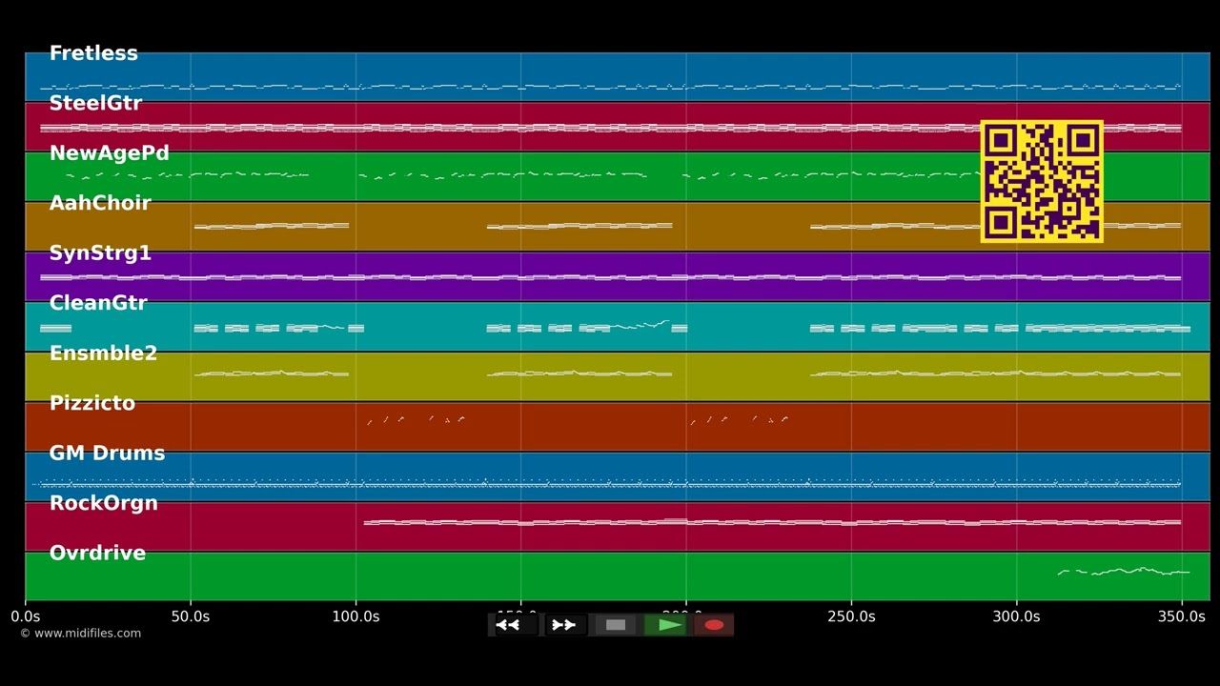1220x686 pixels.
Task: Select the CleanGtr track label
Action: click(98, 303)
